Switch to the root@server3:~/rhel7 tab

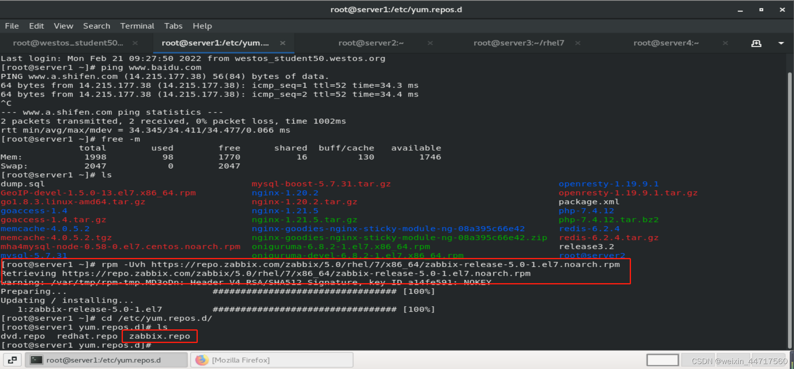pyautogui.click(x=518, y=43)
